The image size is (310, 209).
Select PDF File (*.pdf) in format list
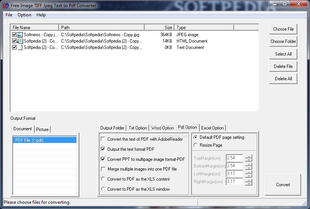[x=45, y=140]
